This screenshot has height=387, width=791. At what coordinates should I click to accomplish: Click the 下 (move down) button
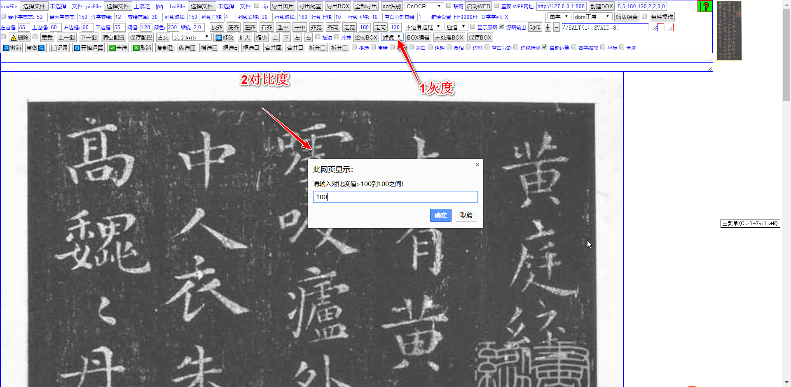[286, 37]
